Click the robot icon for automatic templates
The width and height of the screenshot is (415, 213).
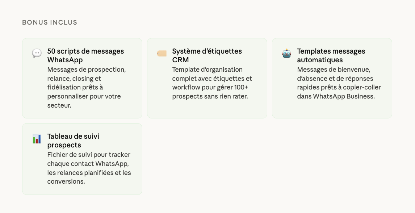[286, 54]
